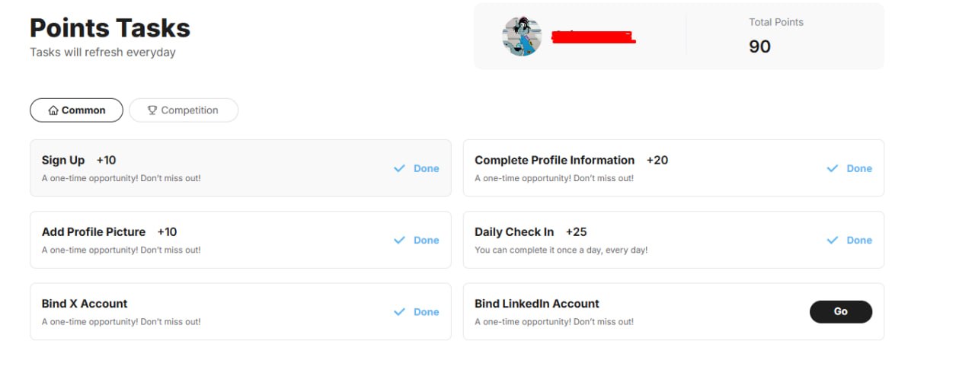Select the Common tab
This screenshot has height=373, width=975.
pos(76,110)
